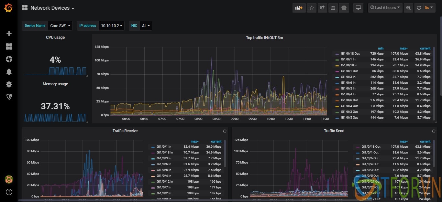This screenshot has width=442, height=202.
Task: Open the Configuration gear in sidebar
Action: pyautogui.click(x=9, y=84)
